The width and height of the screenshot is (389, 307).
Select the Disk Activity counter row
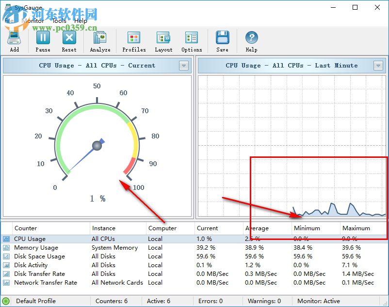point(194,265)
